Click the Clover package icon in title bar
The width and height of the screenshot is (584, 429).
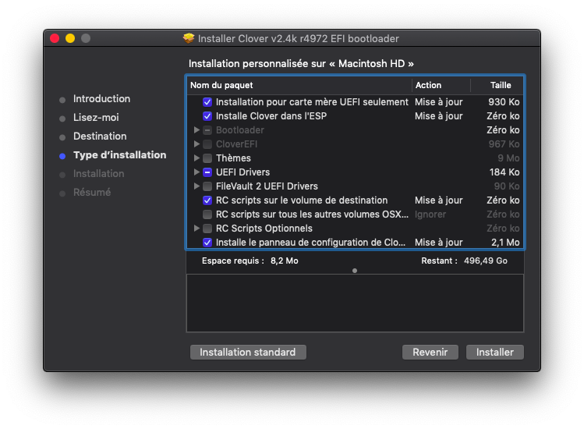[x=189, y=38]
